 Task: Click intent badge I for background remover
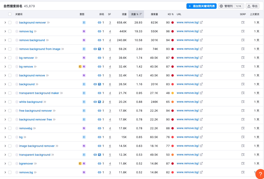pyautogui.click(x=84, y=22)
